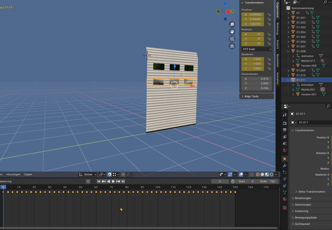Switch to wireframe viewport shading
Image resolution: width=332 pixels, height=230 pixels.
point(258,174)
